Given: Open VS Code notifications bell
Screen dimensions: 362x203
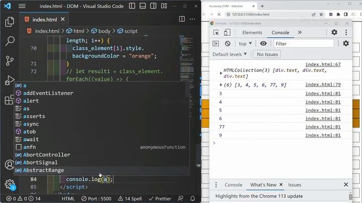Looking at the screenshot, I should click(x=192, y=198).
